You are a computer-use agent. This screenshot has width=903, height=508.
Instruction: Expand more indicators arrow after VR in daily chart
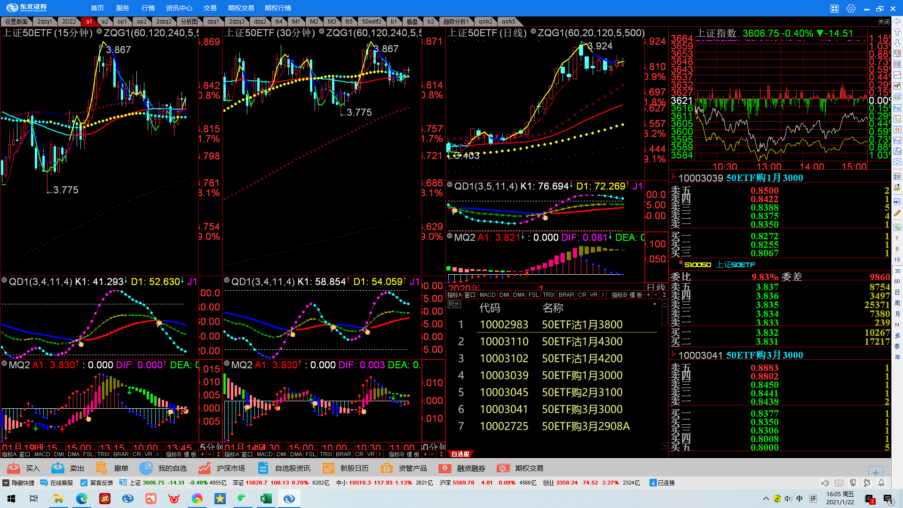602,295
